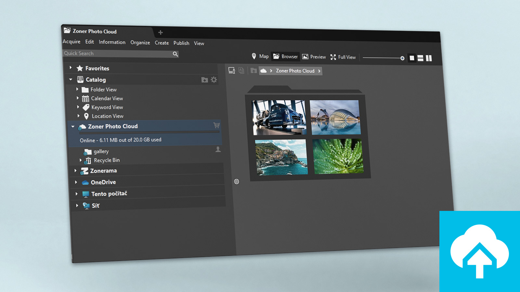Click the cloud storage shopping cart icon
Viewport: 520px width, 292px height.
tap(216, 125)
